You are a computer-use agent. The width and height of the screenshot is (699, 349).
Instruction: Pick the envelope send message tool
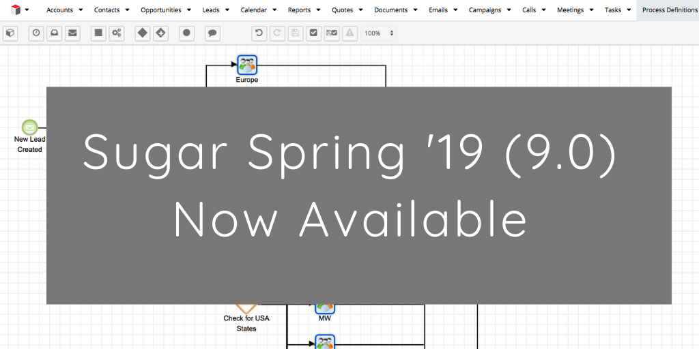coord(72,33)
